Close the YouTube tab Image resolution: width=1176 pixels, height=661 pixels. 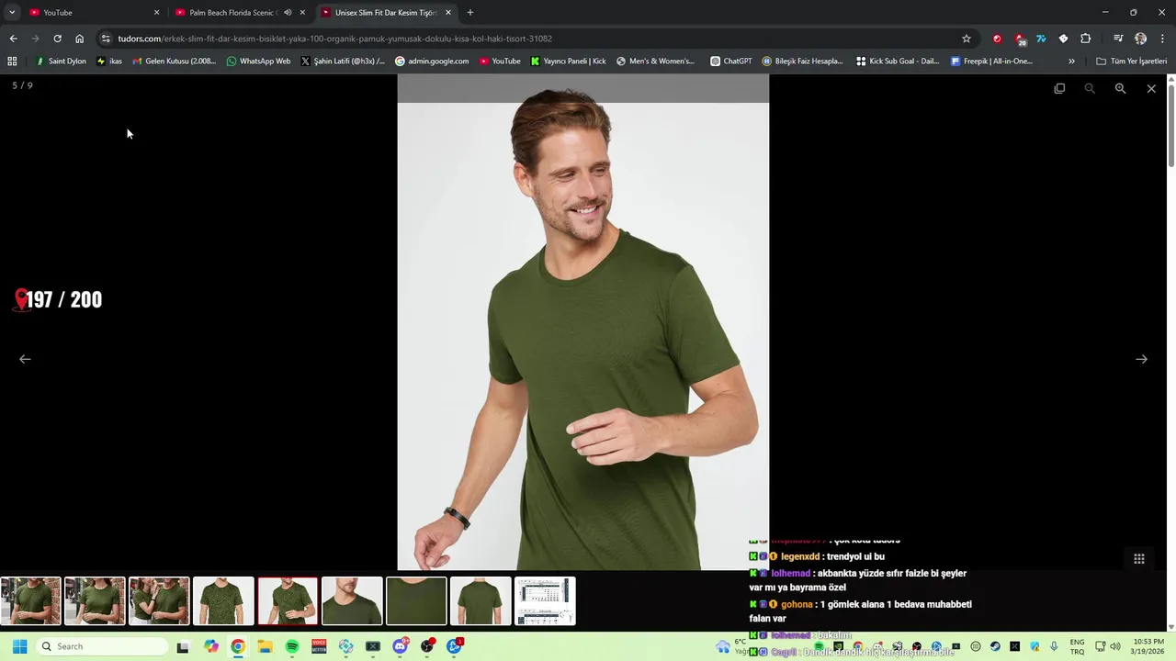[156, 13]
